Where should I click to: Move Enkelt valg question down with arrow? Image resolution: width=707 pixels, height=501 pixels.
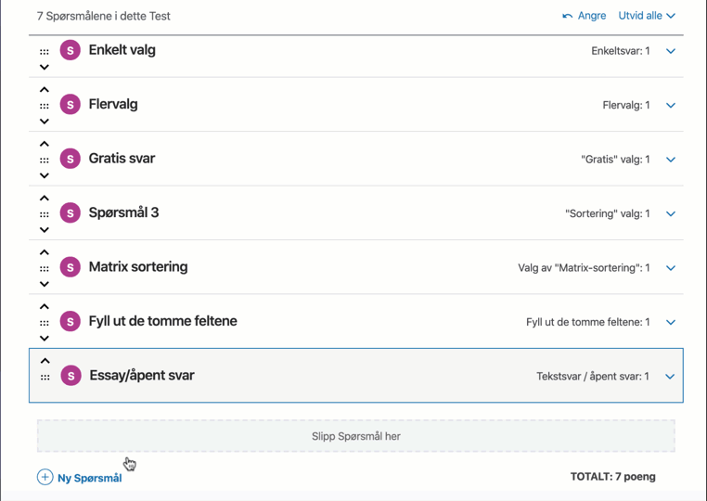click(44, 67)
